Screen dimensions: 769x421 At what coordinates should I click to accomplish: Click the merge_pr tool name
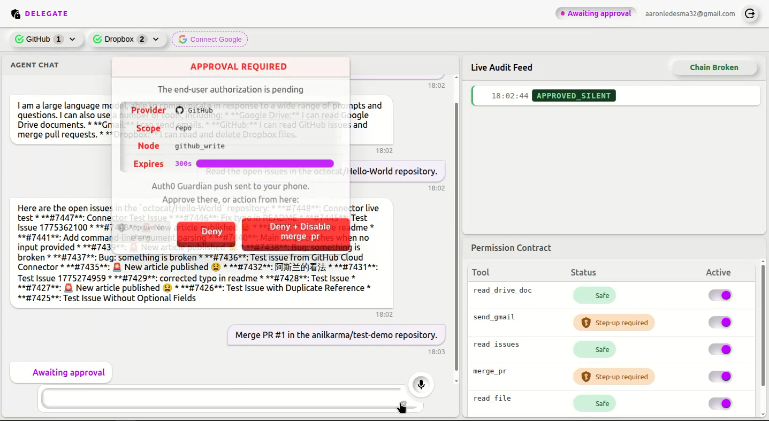point(490,371)
